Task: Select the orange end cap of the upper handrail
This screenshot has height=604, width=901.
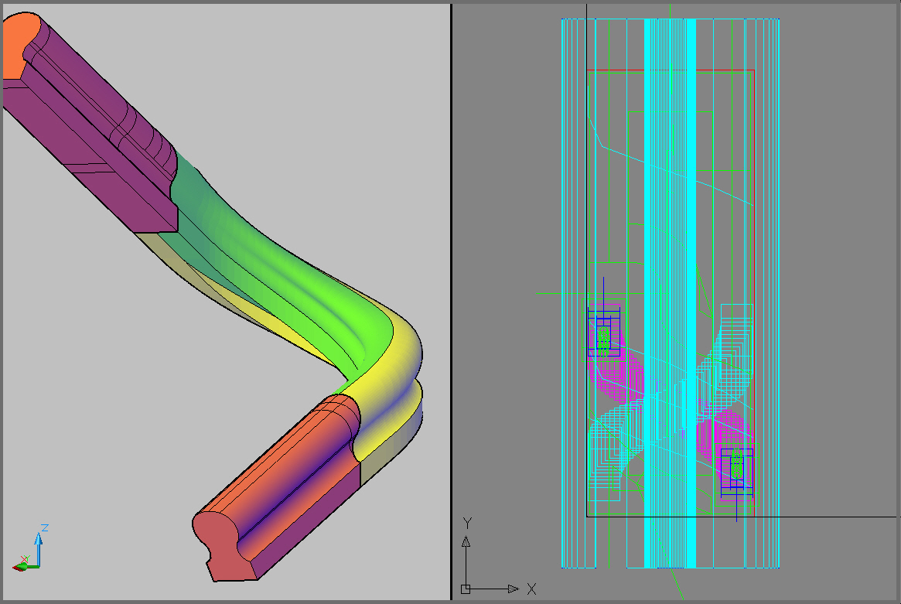Action: tap(19, 46)
